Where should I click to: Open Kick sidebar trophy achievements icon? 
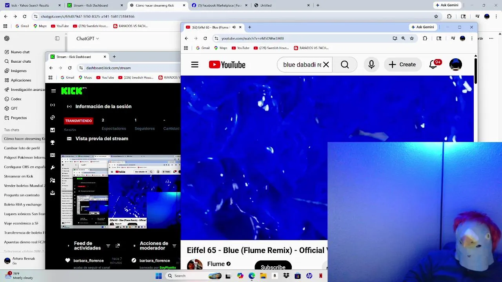(53, 143)
